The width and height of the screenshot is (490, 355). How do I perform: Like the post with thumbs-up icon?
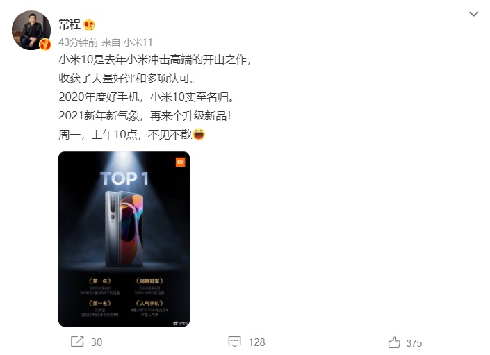[394, 342]
